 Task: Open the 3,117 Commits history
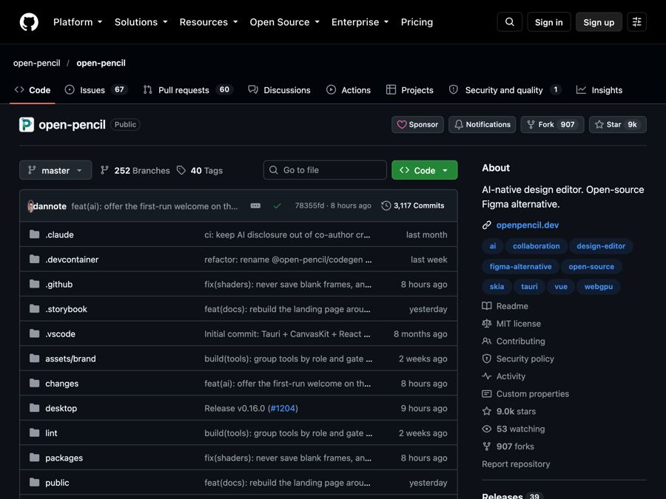[413, 206]
